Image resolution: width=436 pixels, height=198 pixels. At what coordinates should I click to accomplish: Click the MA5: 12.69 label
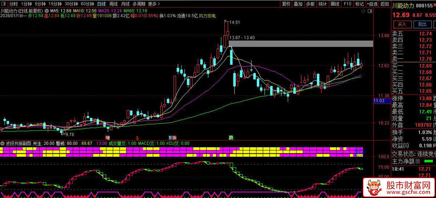click(60, 11)
